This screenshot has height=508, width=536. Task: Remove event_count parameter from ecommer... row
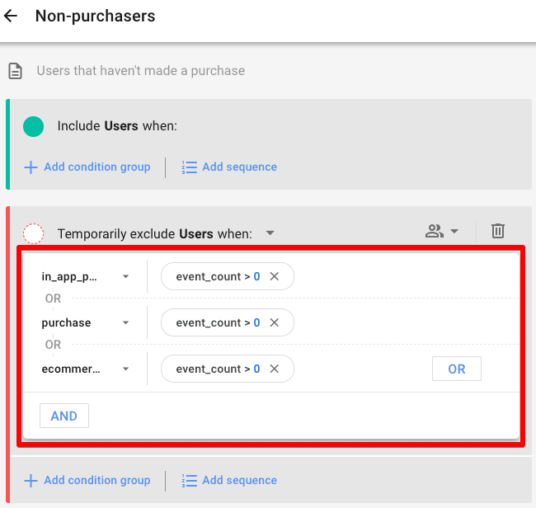(x=274, y=369)
